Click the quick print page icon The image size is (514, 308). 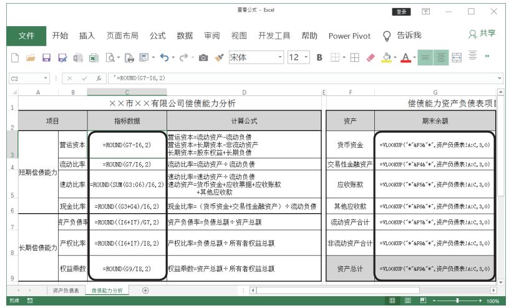(x=129, y=57)
